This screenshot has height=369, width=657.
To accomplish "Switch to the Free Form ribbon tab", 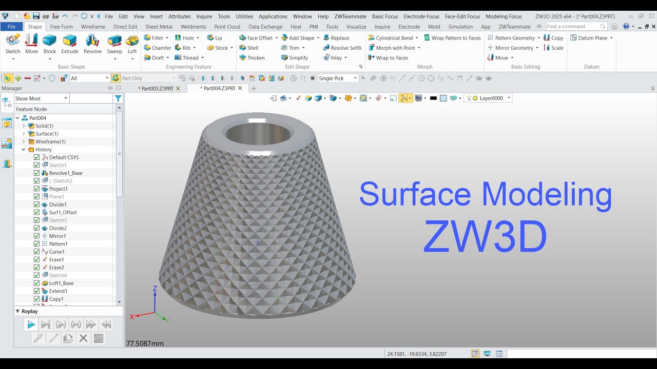I will [x=62, y=27].
